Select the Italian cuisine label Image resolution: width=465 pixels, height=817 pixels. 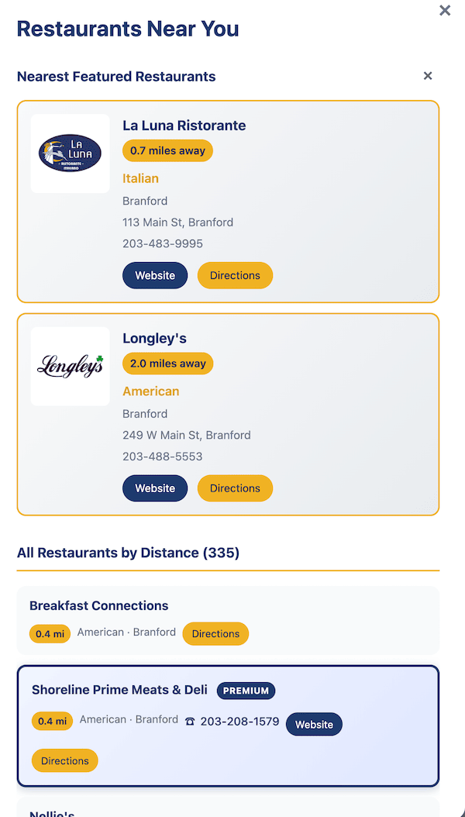140,178
